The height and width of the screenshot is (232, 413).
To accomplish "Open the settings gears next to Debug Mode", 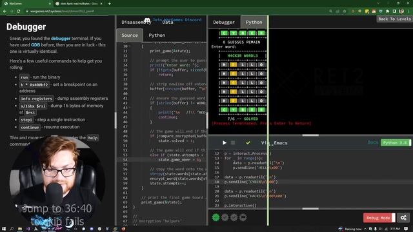I will coord(403,218).
